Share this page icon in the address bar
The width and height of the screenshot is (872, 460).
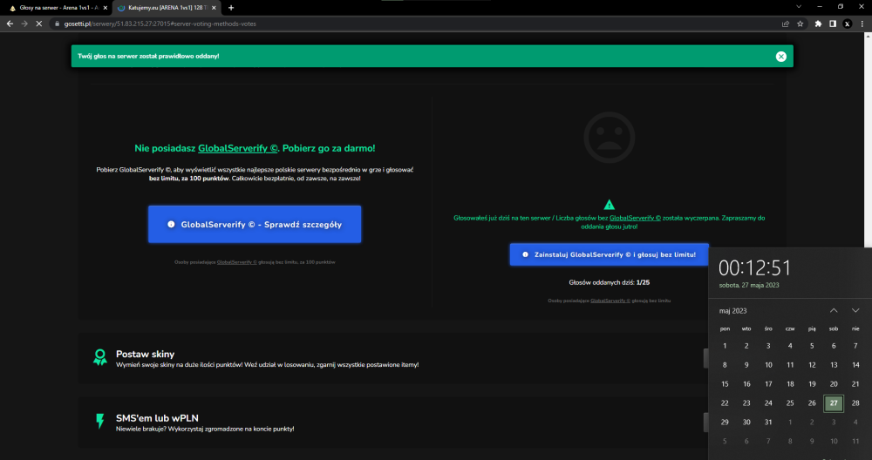786,24
